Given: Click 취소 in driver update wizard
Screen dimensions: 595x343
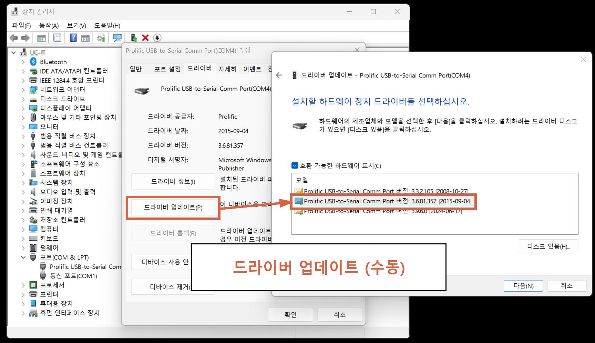Looking at the screenshot, I should click(567, 286).
